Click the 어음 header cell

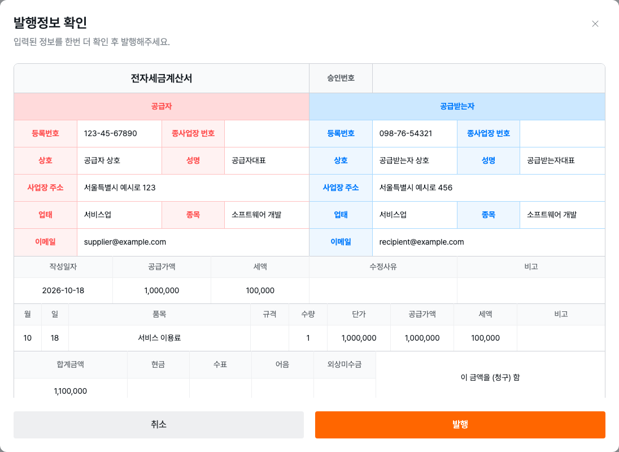[282, 365]
